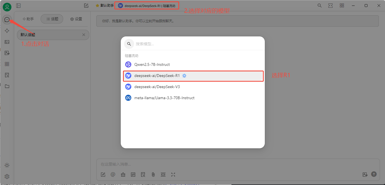Open the mini apps grid in left sidebar
The width and height of the screenshot is (385, 185).
point(7,64)
